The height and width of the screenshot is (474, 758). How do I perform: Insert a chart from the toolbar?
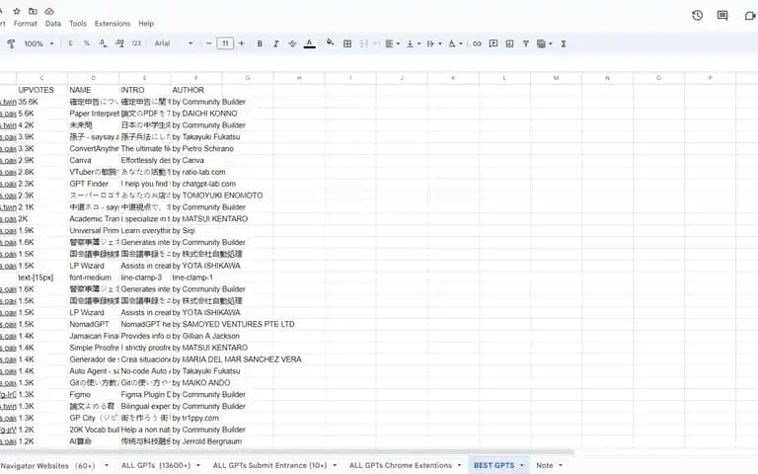pyautogui.click(x=509, y=43)
